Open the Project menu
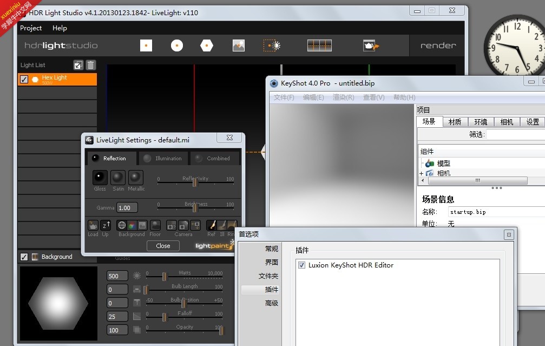 pyautogui.click(x=31, y=28)
